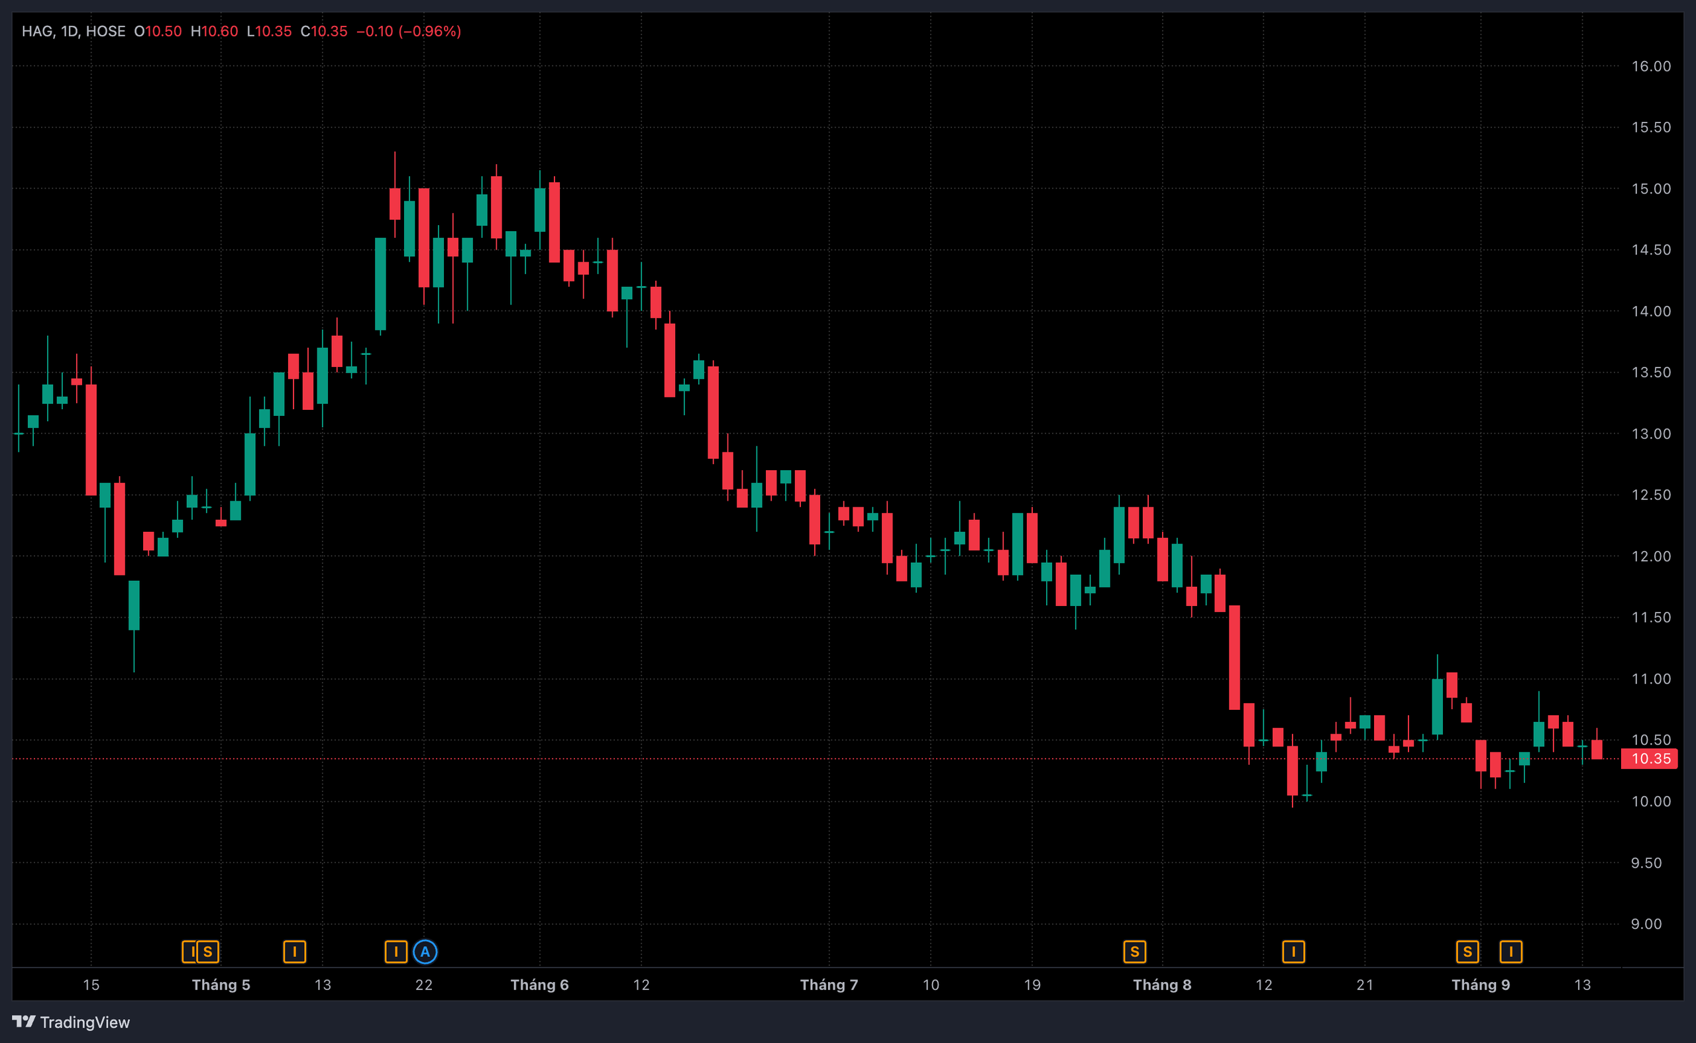Click the date label 22 on time axis

tap(425, 984)
